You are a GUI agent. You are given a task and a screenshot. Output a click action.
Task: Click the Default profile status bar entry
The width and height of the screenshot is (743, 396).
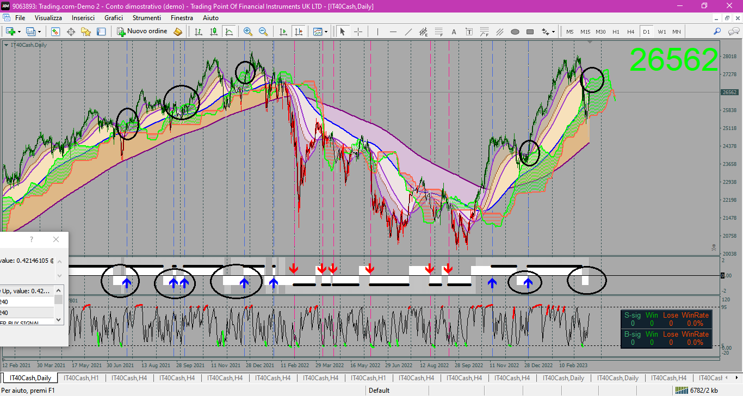point(379,390)
